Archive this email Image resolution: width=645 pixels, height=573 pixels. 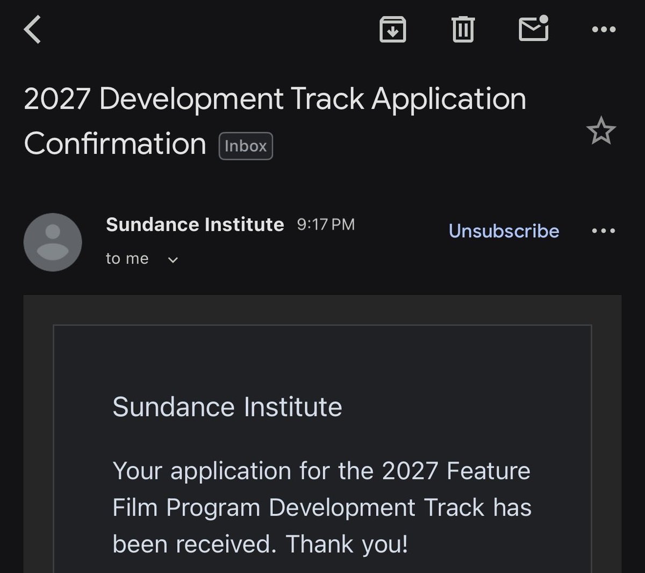(393, 29)
